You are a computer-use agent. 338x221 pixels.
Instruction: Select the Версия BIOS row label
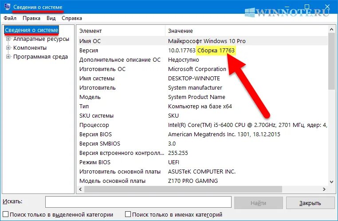(95, 134)
